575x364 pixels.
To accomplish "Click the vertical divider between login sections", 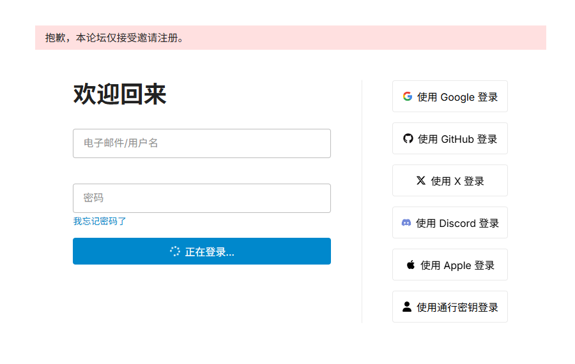I will [362, 201].
